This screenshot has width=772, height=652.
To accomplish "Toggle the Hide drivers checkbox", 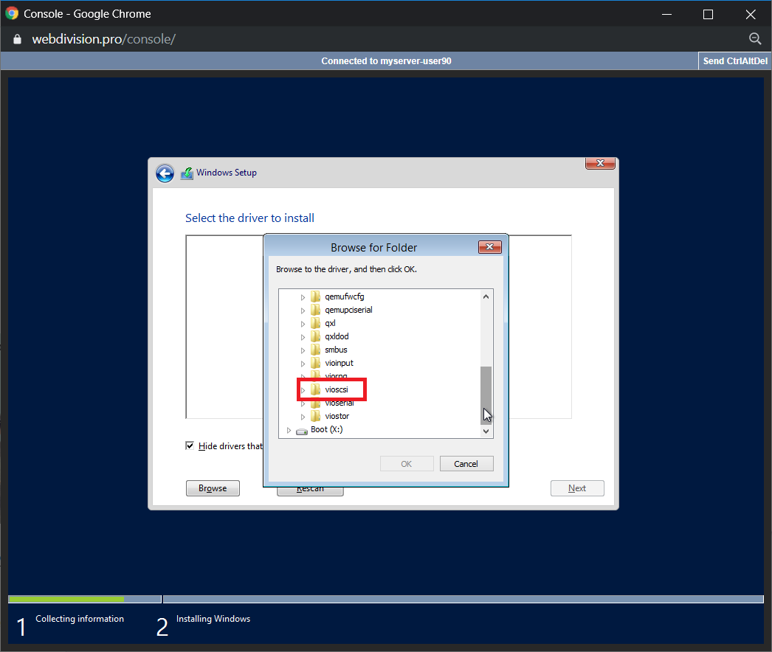I will click(190, 446).
